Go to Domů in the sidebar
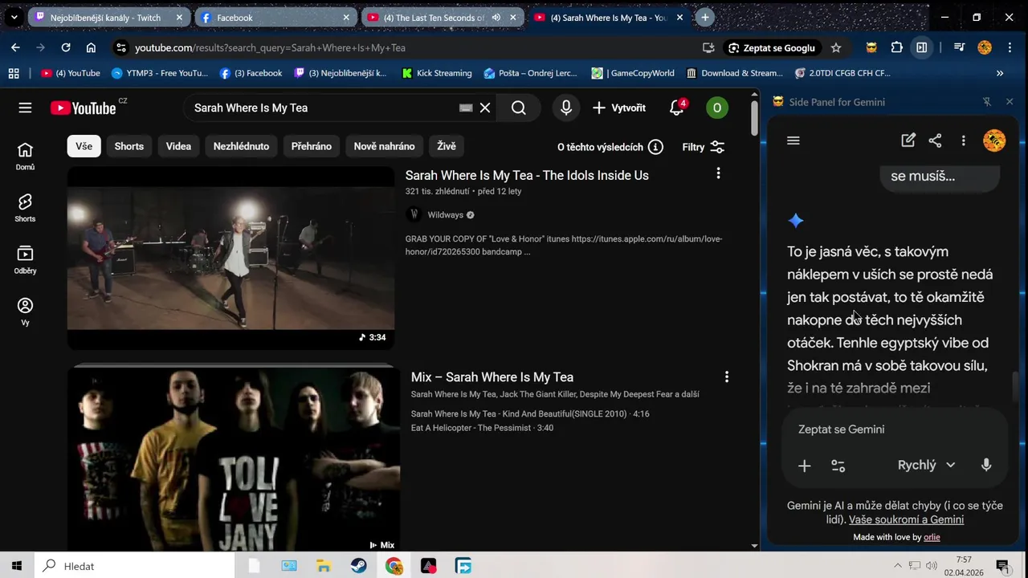Image resolution: width=1028 pixels, height=578 pixels. [x=25, y=157]
